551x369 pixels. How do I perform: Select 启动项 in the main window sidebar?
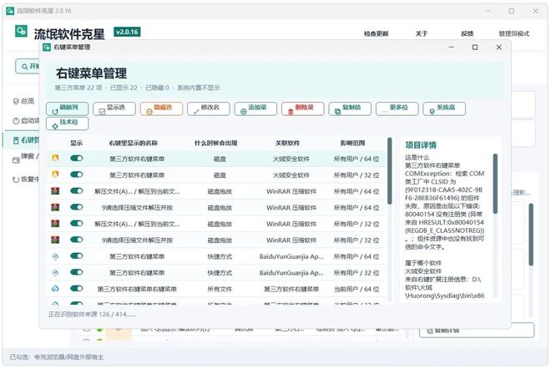tap(26, 121)
